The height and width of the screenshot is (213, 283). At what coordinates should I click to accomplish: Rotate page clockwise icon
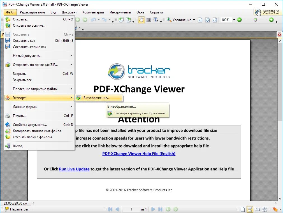coord(128,20)
